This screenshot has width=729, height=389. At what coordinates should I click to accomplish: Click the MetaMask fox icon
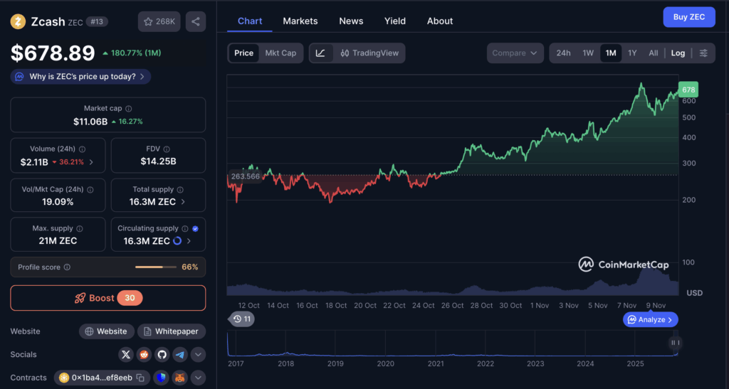coord(179,378)
